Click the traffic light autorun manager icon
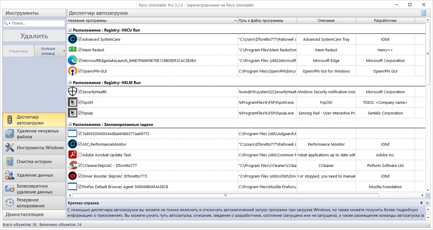The image size is (433, 230). tap(10, 120)
